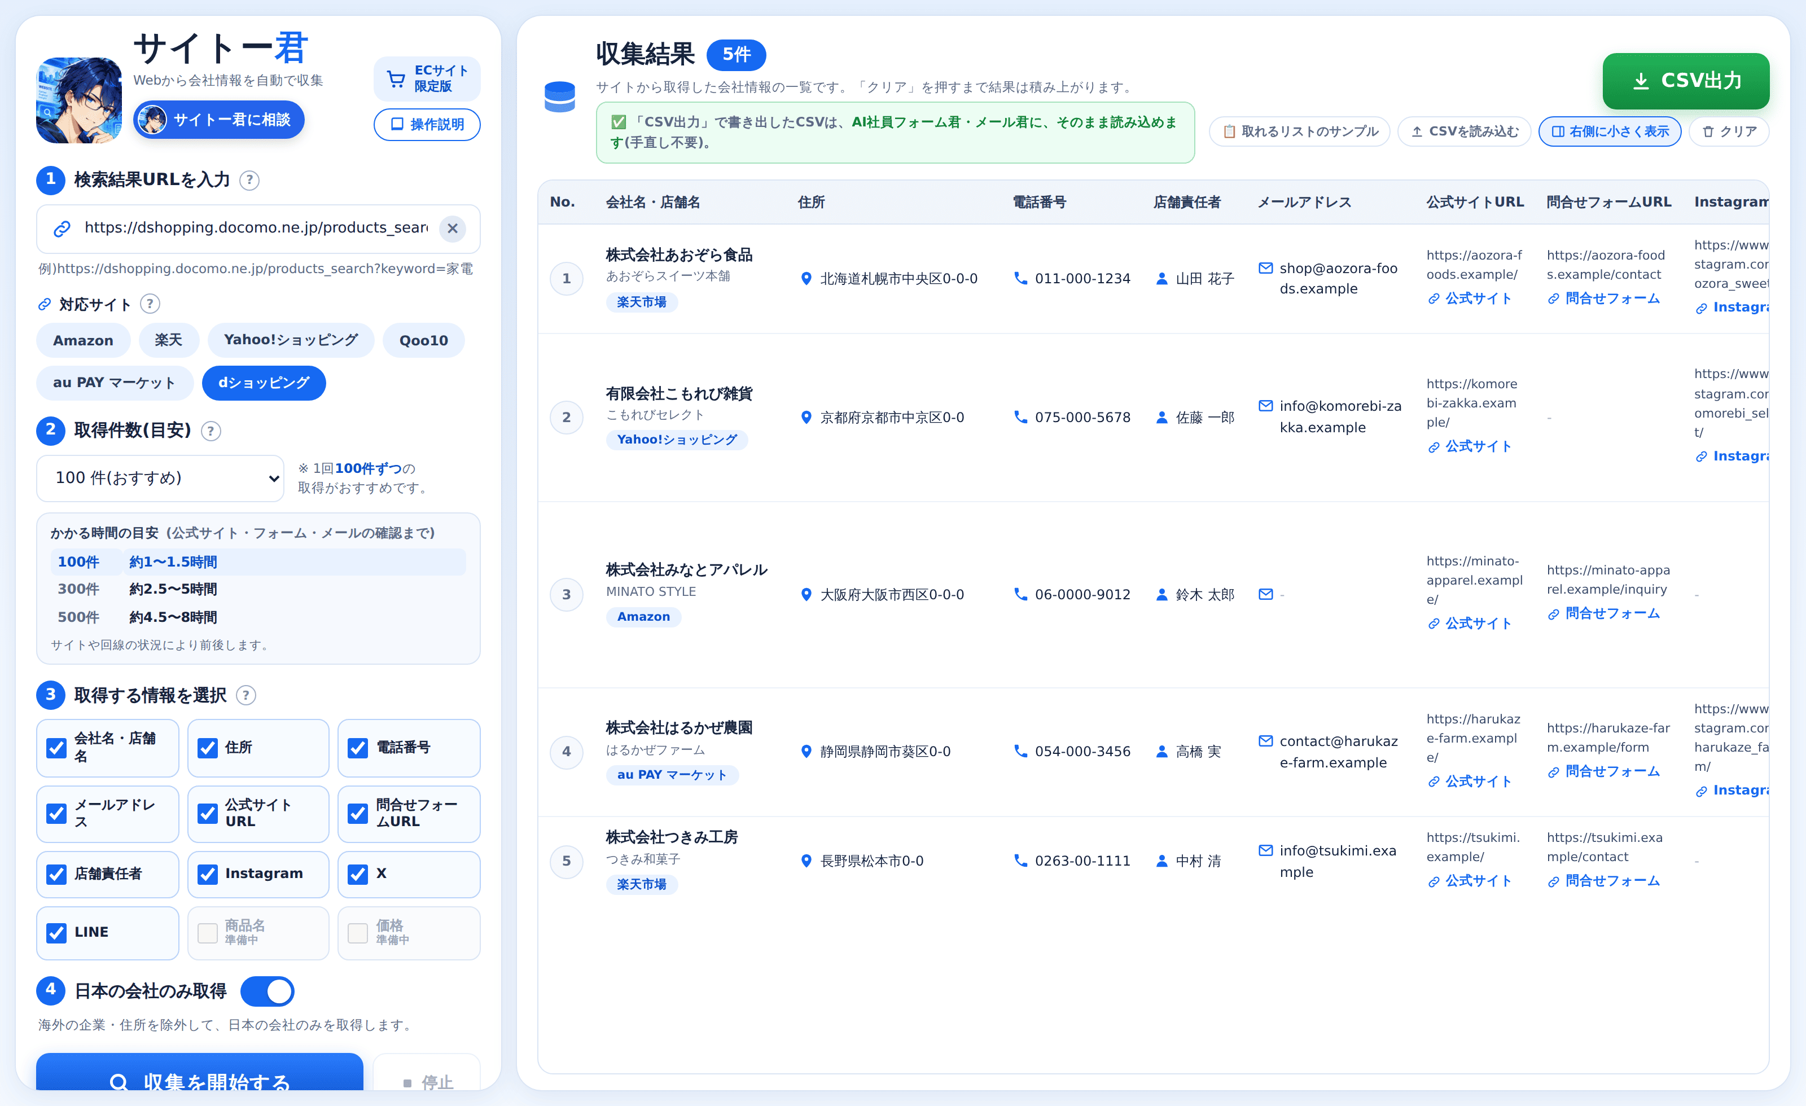
Task: Open the 100 件(おすすめ) dropdown
Action: [160, 478]
